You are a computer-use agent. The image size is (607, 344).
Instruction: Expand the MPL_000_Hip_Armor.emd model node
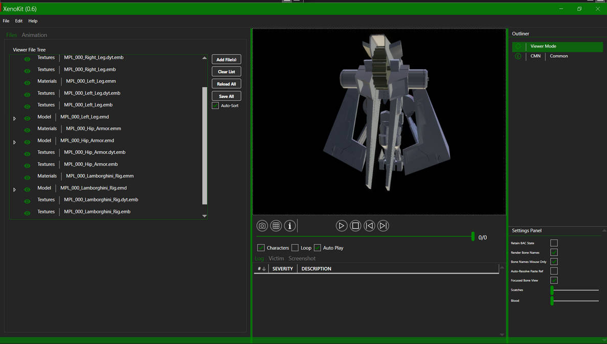pyautogui.click(x=15, y=143)
